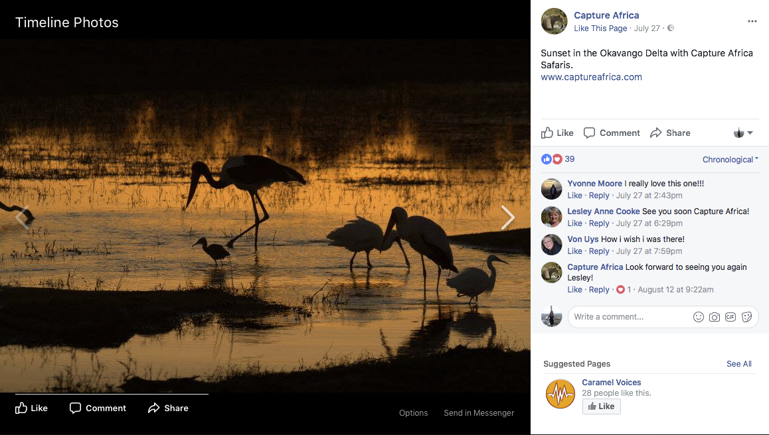Choose Send in Messenger
Image resolution: width=769 pixels, height=435 pixels.
tap(479, 412)
